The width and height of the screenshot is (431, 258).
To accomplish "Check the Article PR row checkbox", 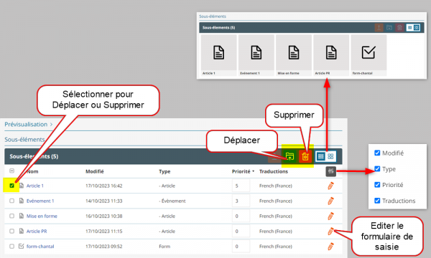I will (11, 231).
